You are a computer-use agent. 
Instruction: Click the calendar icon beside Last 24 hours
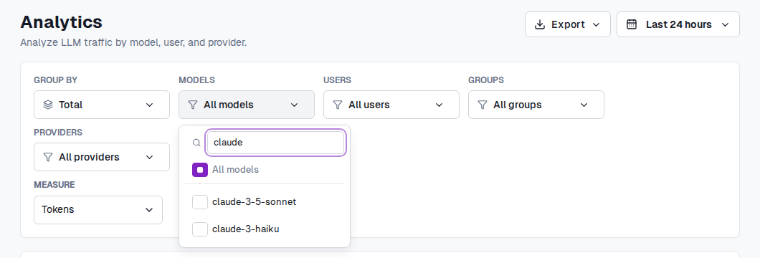(x=632, y=24)
